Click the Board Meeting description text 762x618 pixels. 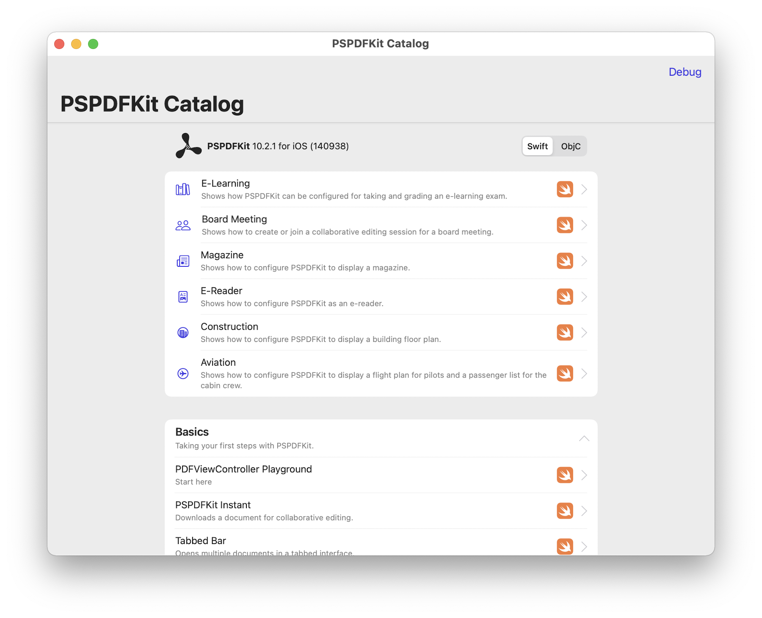(347, 232)
